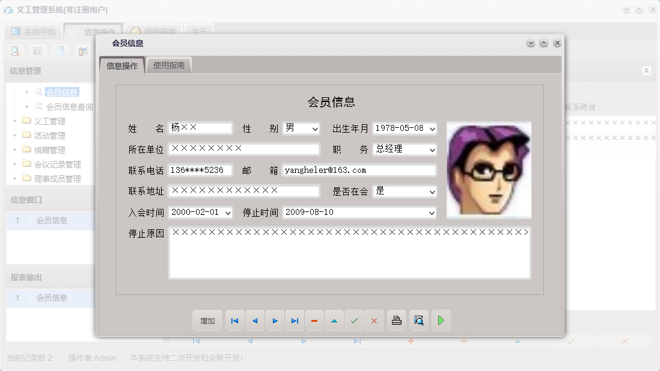Print the member information
Image resolution: width=660 pixels, height=371 pixels.
point(396,320)
